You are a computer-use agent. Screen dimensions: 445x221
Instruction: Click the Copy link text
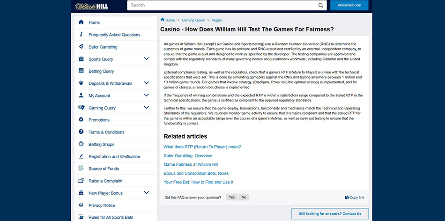[x=357, y=198]
